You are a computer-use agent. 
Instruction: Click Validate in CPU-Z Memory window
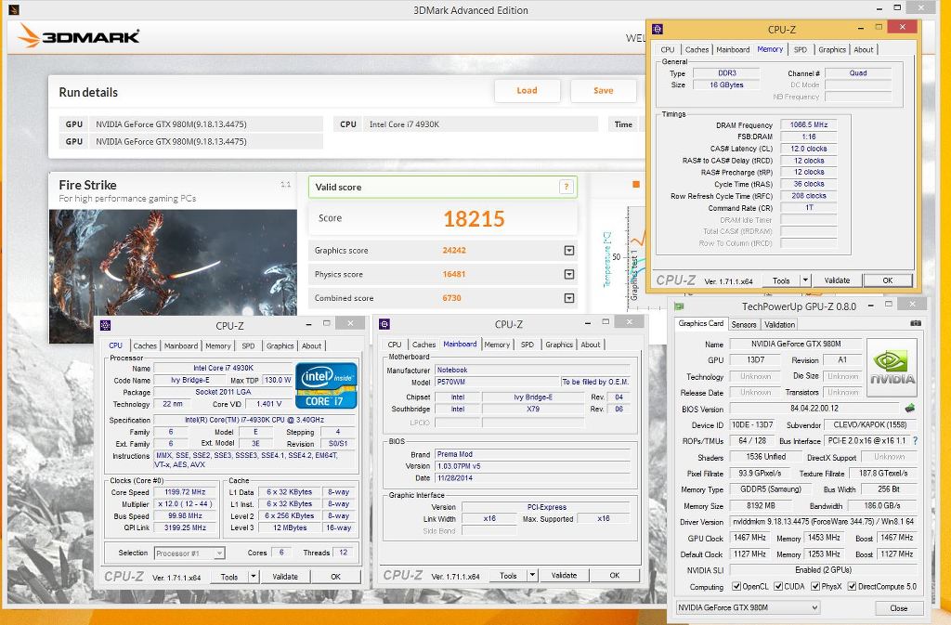pyautogui.click(x=837, y=280)
